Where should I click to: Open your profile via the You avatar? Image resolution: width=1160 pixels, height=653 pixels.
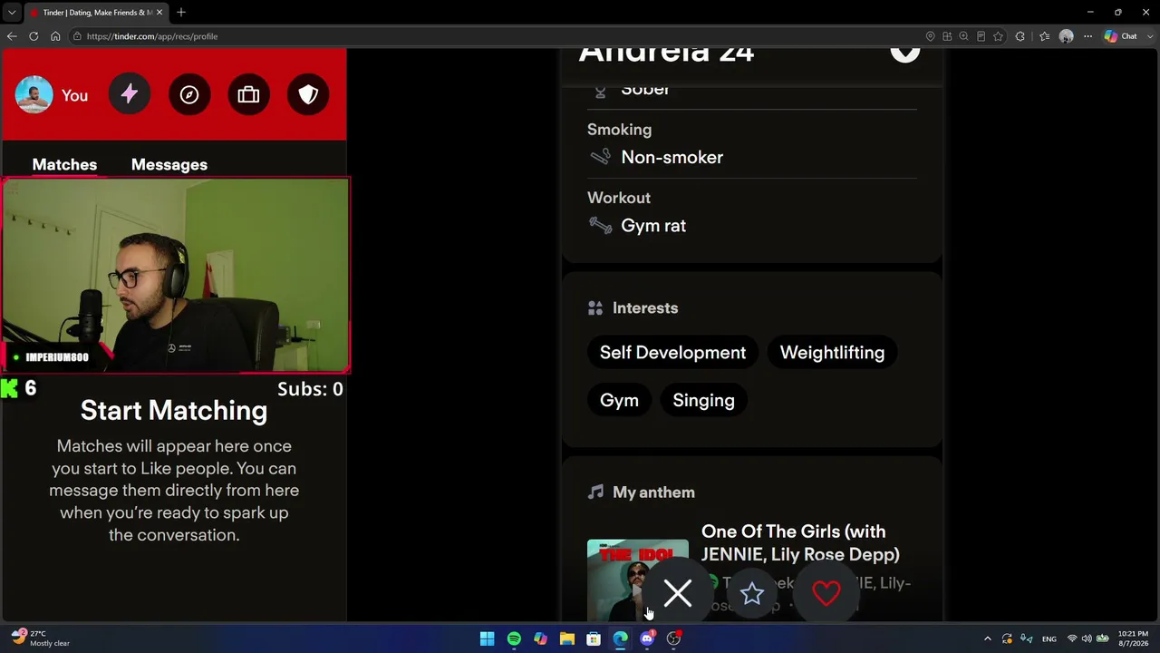point(52,95)
